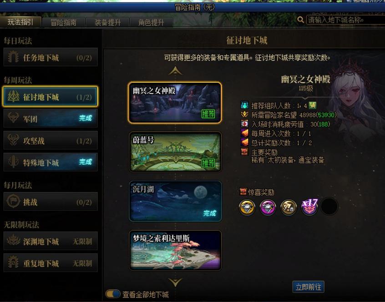The width and height of the screenshot is (385, 302).
Task: Click the 主要奖励 treasure chest icon
Action: tap(244, 151)
